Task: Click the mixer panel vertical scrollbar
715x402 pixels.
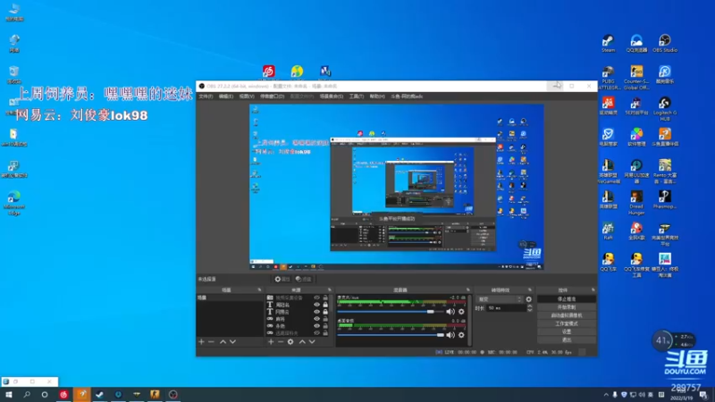Action: 469,320
